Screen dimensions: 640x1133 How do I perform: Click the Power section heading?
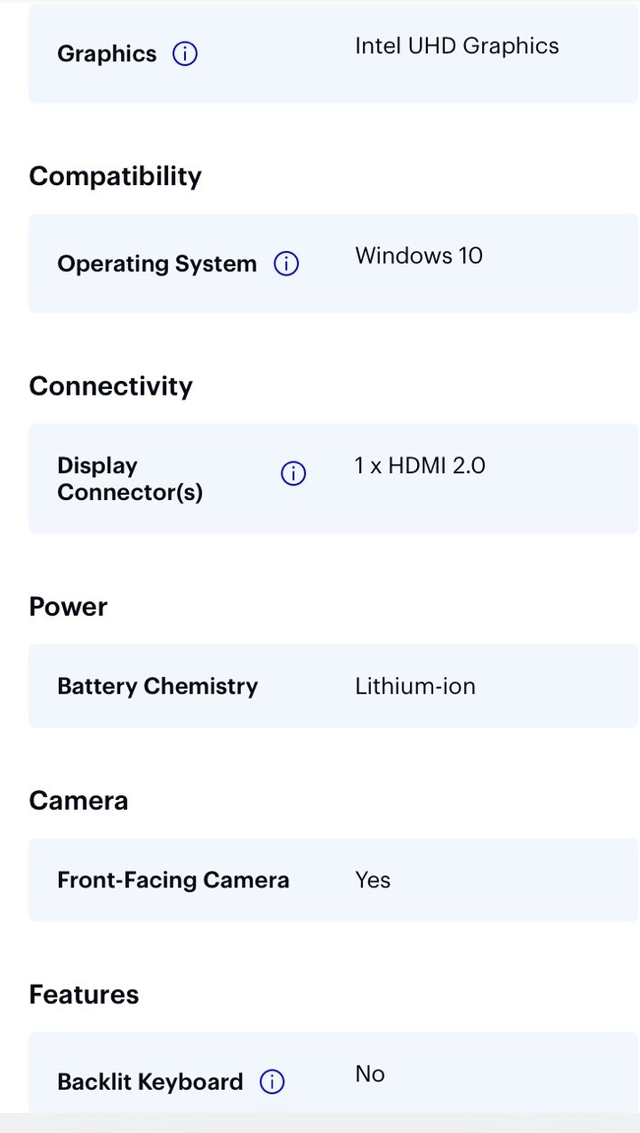pyautogui.click(x=68, y=607)
